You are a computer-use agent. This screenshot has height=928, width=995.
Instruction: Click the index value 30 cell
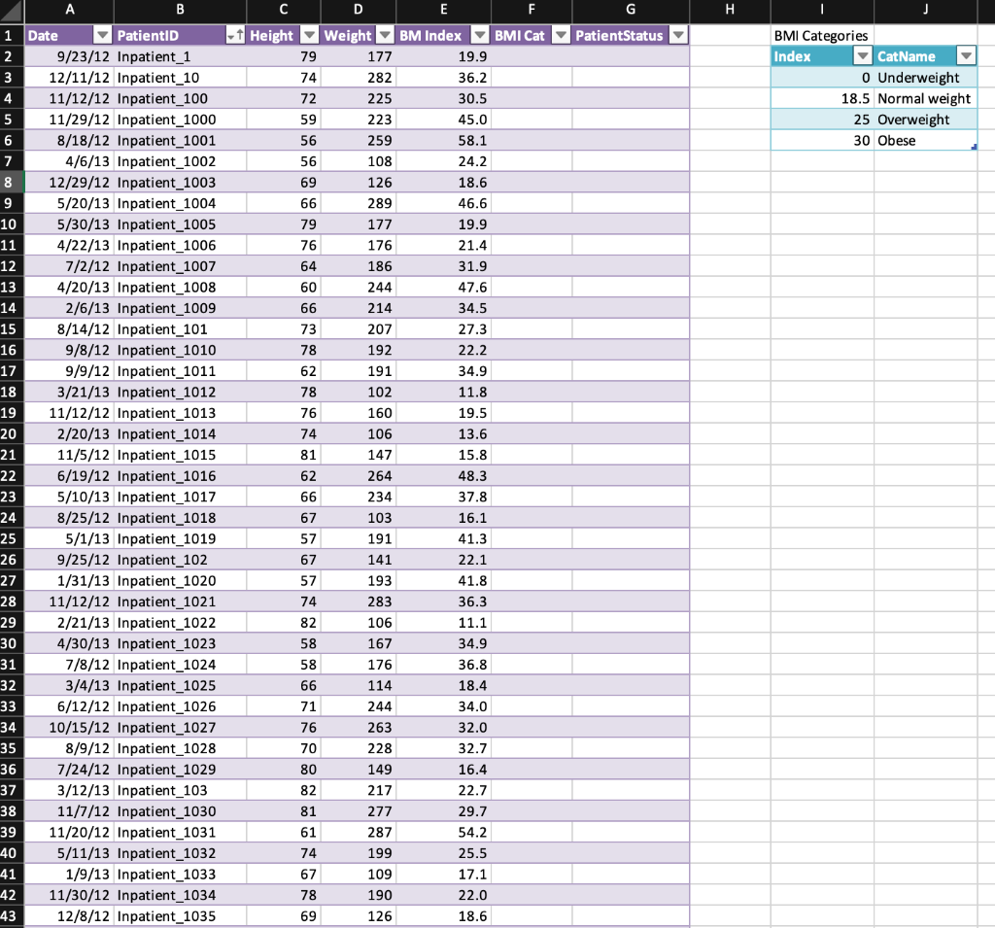click(822, 140)
